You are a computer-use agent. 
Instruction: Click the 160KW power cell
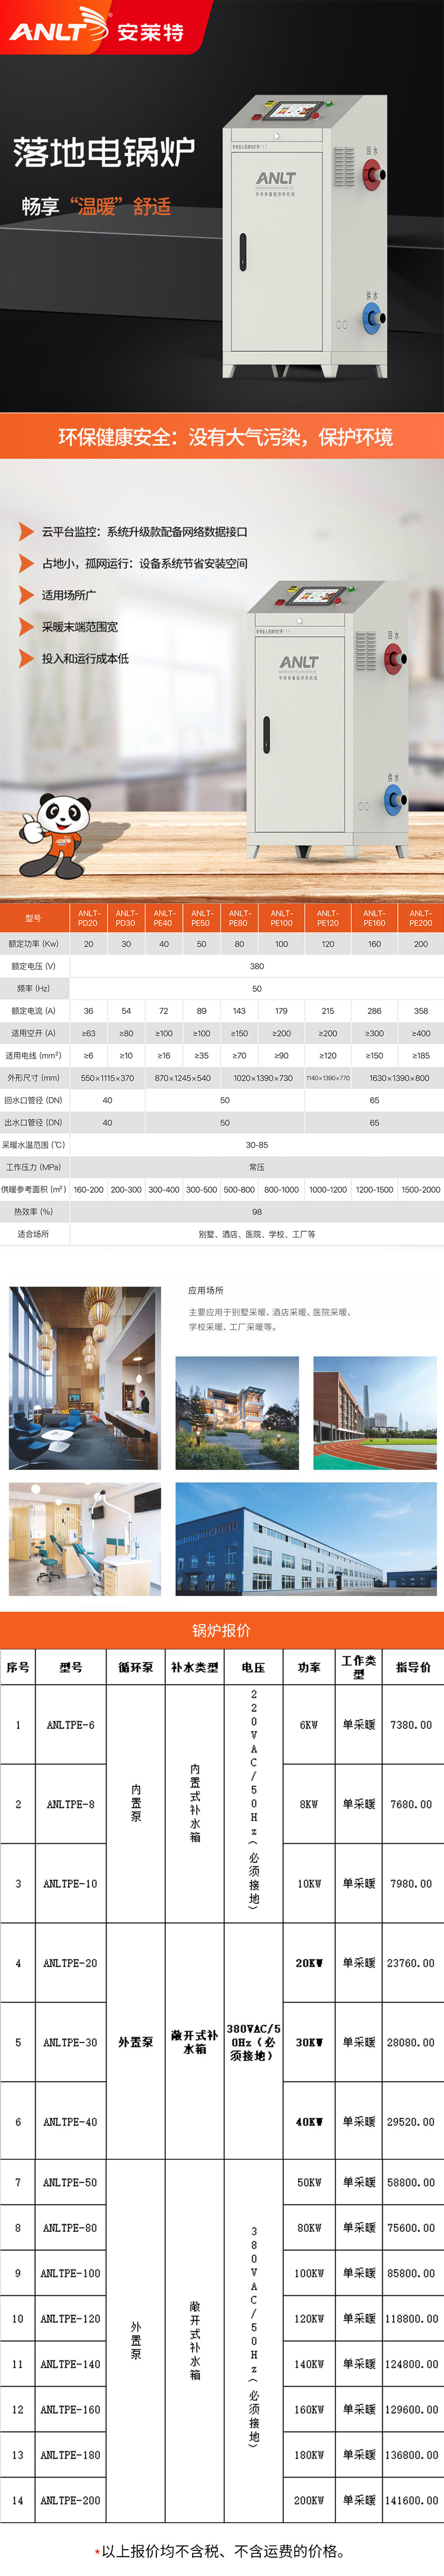click(x=309, y=2409)
